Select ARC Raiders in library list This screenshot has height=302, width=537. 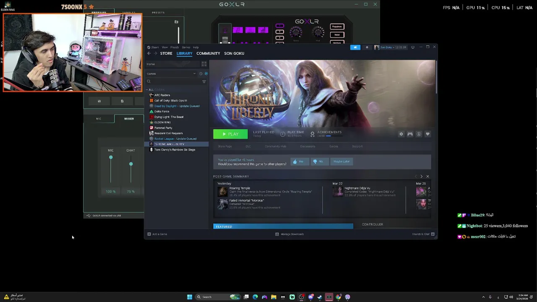click(162, 95)
